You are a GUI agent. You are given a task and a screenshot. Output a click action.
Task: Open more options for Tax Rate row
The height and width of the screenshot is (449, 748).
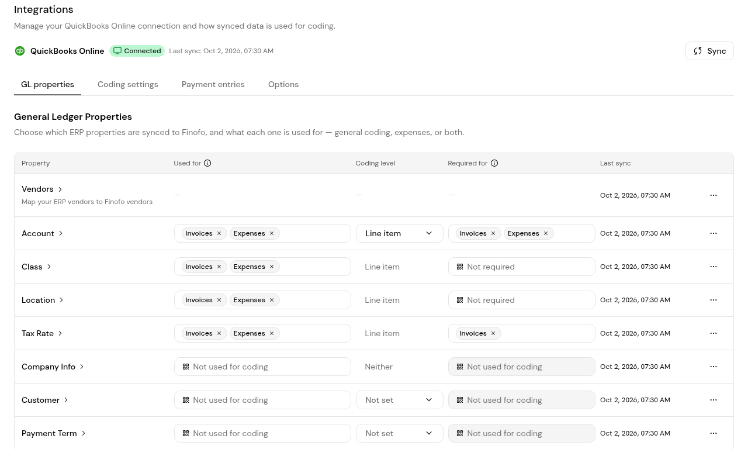[x=714, y=333]
